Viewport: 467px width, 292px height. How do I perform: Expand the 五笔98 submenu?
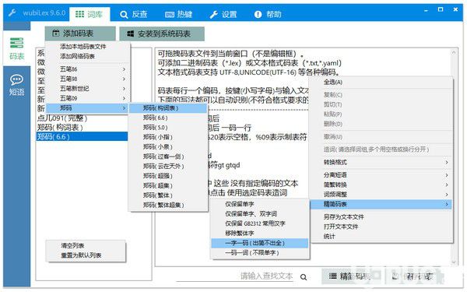click(87, 79)
